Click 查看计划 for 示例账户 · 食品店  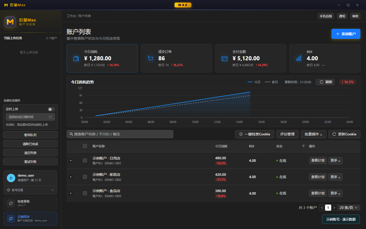pos(318,193)
